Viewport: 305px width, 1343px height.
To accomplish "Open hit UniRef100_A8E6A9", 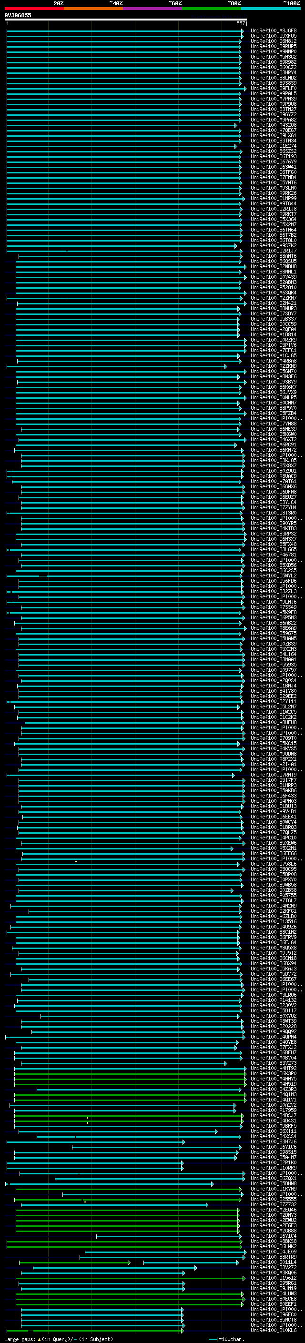I will [x=274, y=628].
